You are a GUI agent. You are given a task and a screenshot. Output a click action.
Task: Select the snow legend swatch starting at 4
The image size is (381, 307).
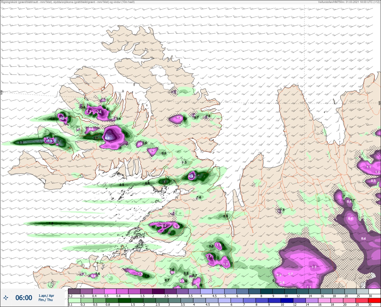pyautogui.click(x=206, y=291)
